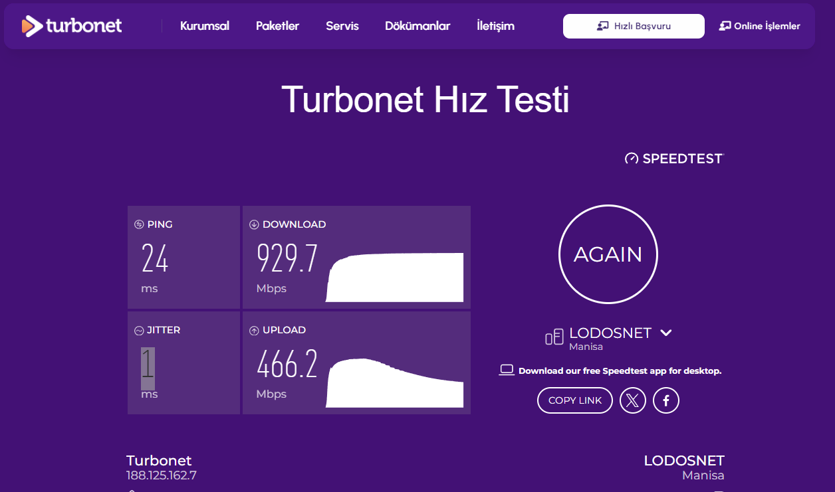Share result on X (Twitter)
This screenshot has height=492, width=835.
(x=633, y=400)
